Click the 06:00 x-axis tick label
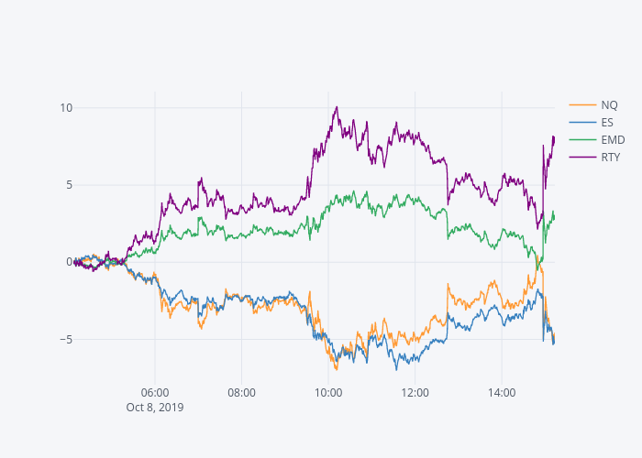This screenshot has height=458, width=642. (x=155, y=392)
